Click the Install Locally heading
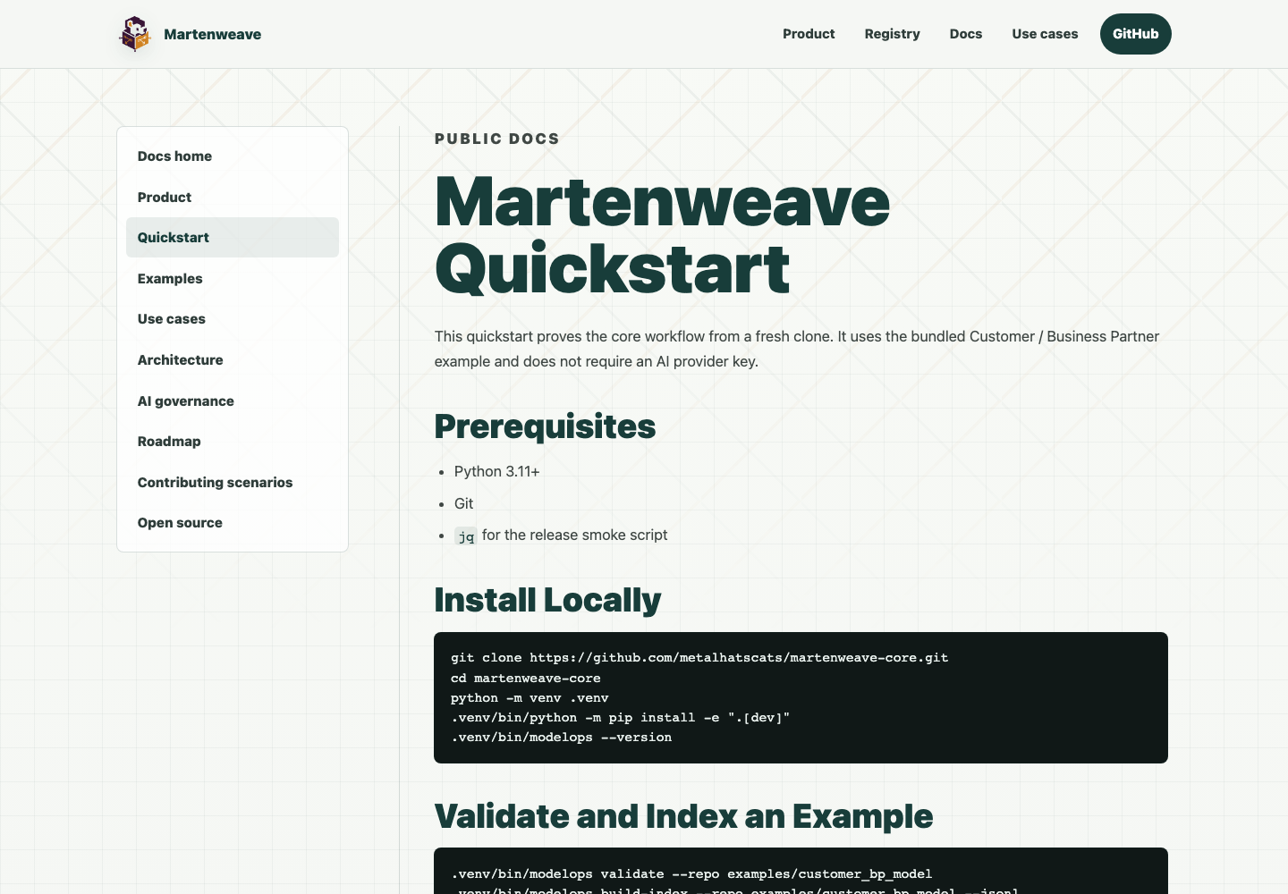 pos(547,600)
